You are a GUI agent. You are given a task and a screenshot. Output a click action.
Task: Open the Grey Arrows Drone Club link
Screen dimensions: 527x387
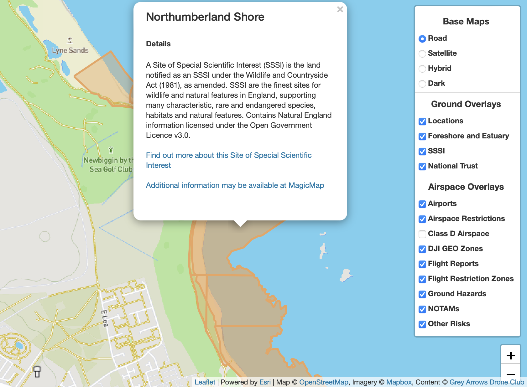(x=487, y=382)
